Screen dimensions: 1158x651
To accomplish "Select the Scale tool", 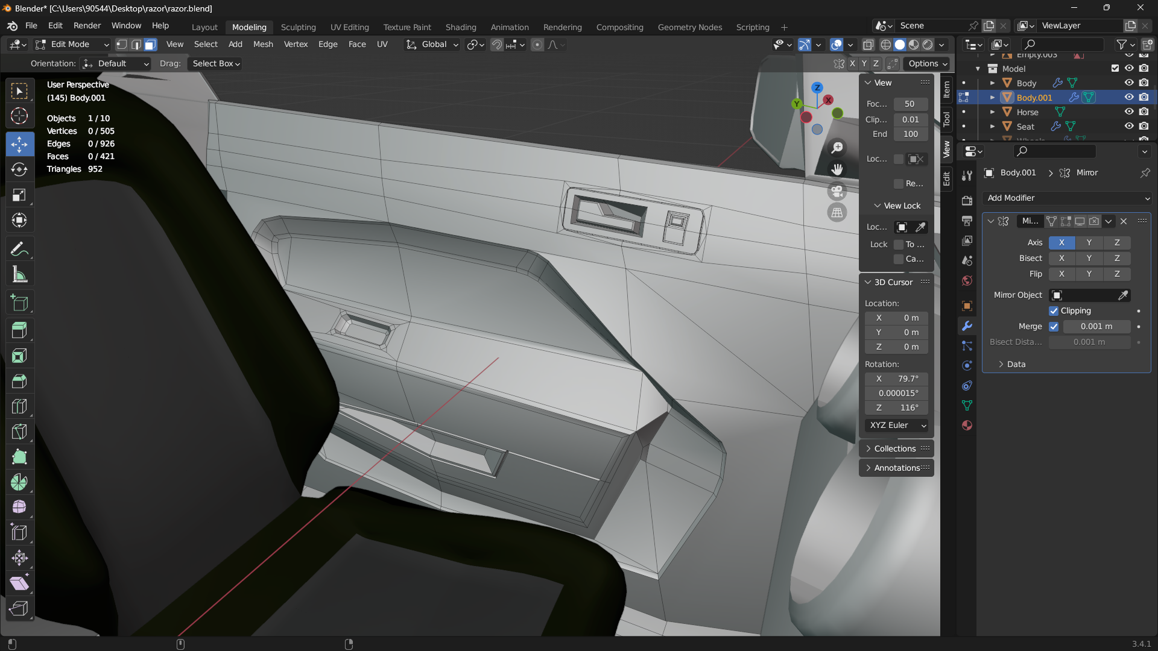I will tap(19, 195).
